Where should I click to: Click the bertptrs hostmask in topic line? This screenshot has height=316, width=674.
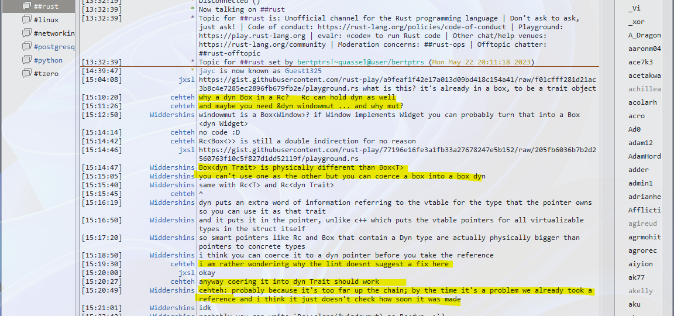click(x=361, y=63)
